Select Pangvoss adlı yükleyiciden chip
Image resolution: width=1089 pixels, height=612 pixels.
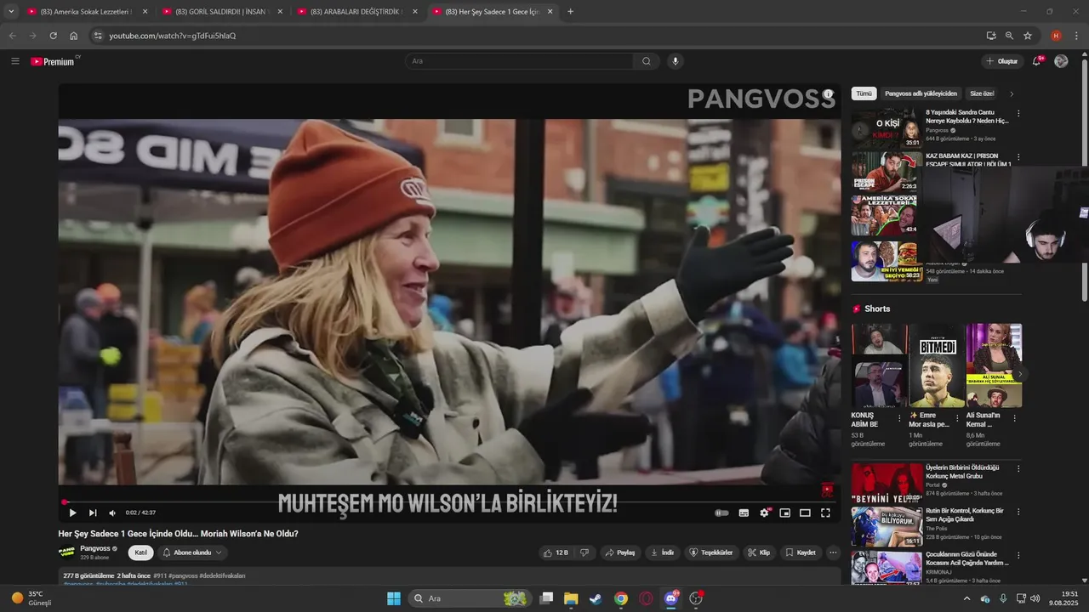pos(921,93)
